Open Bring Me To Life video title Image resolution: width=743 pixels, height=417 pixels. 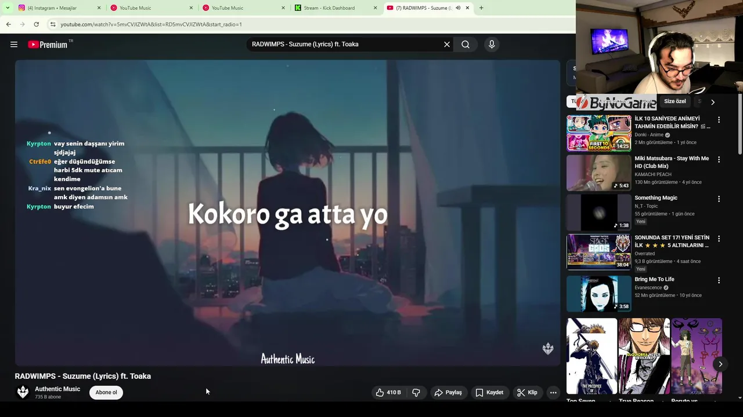point(654,279)
